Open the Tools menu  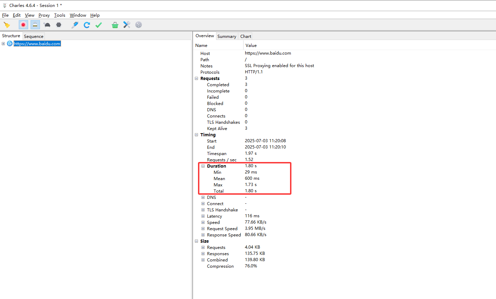point(60,15)
